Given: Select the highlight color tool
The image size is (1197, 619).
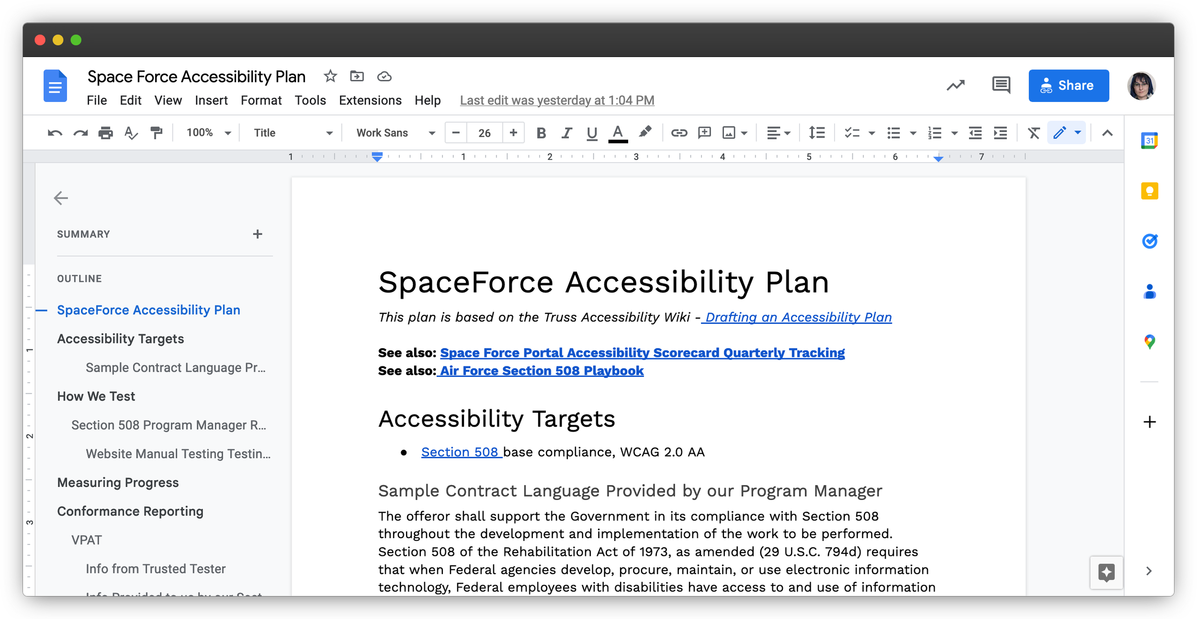Looking at the screenshot, I should (646, 133).
